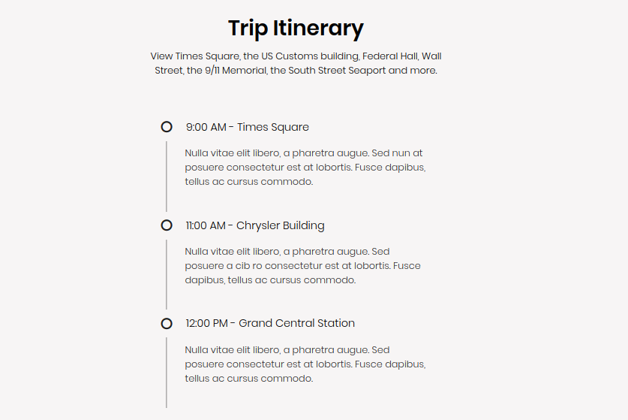Click the "9/11 Memorial" text in the subtitle
The height and width of the screenshot is (420, 628).
coord(236,70)
